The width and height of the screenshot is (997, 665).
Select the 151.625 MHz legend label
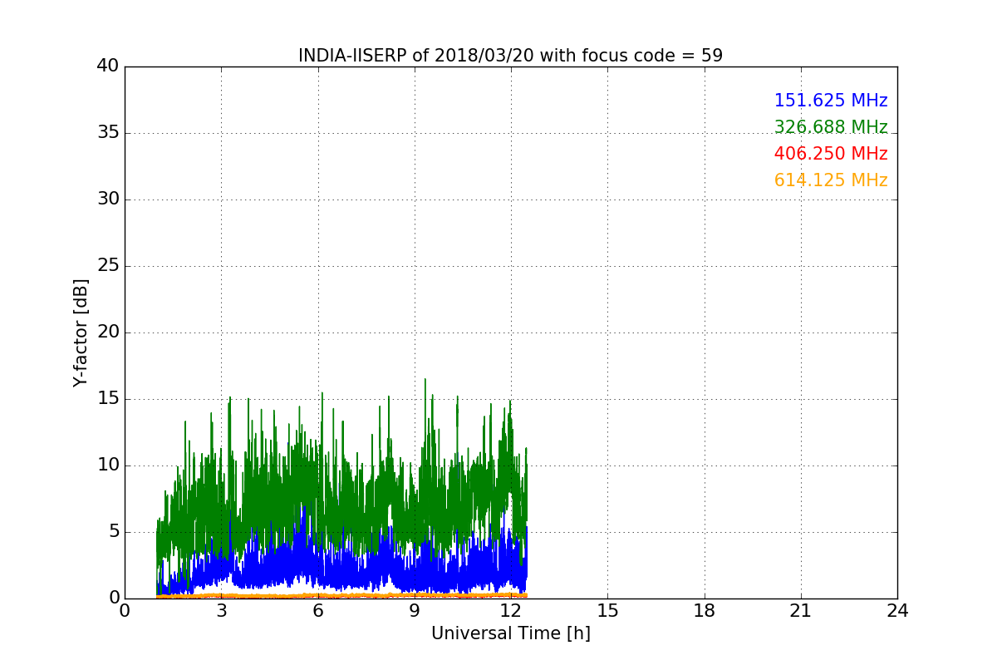coord(831,101)
